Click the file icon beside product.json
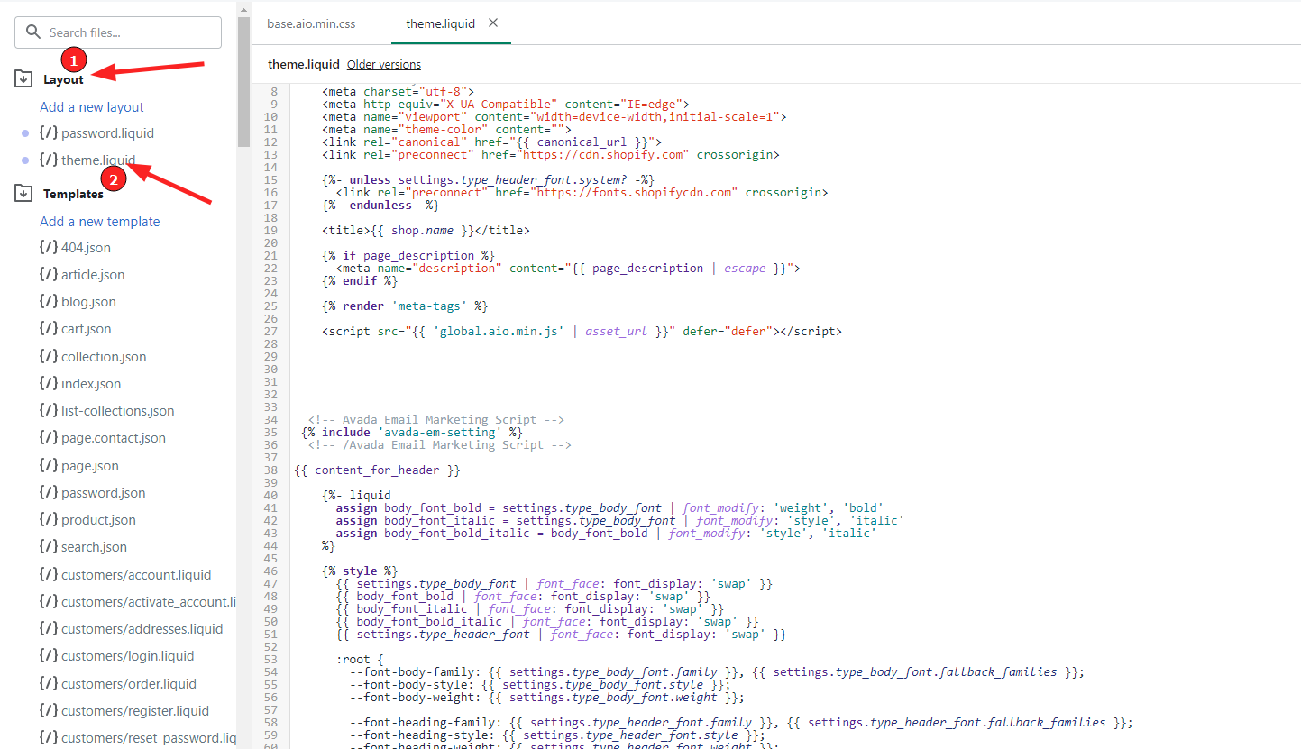 49,519
